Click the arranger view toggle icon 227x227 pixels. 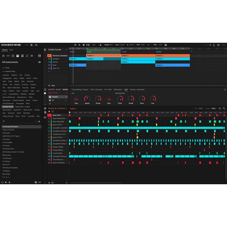pyautogui.click(x=45, y=50)
